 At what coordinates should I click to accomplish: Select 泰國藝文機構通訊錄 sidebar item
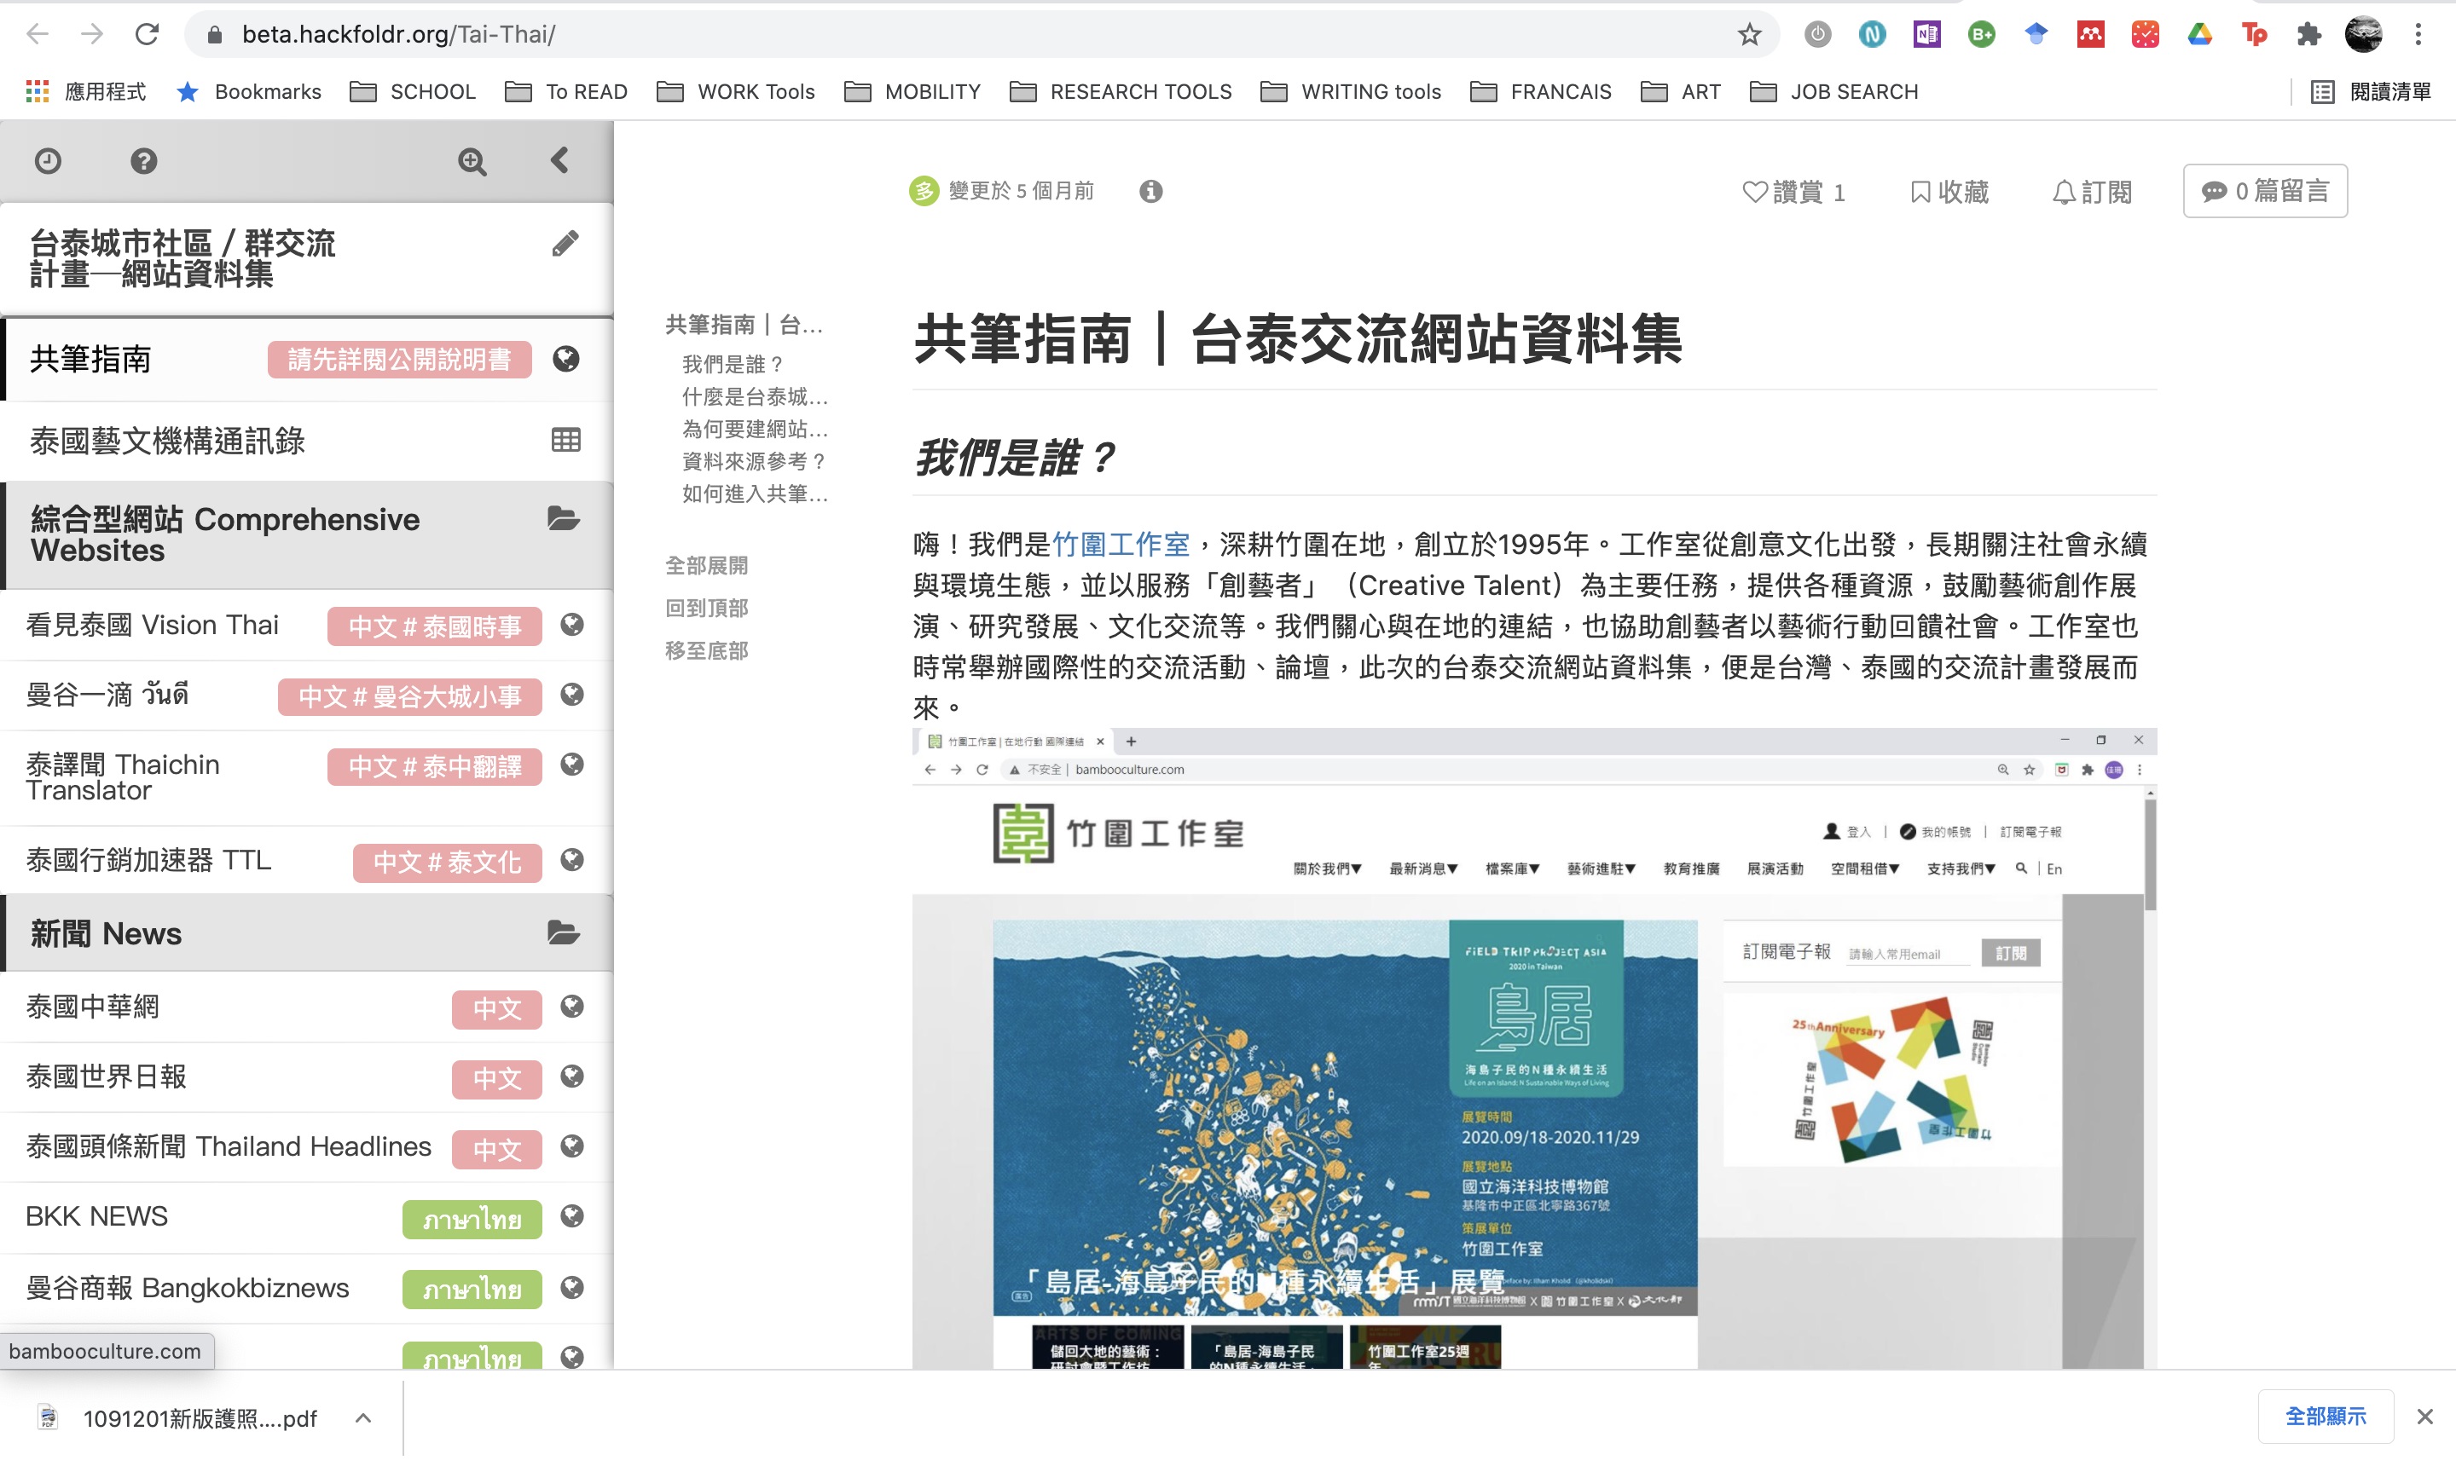[167, 441]
